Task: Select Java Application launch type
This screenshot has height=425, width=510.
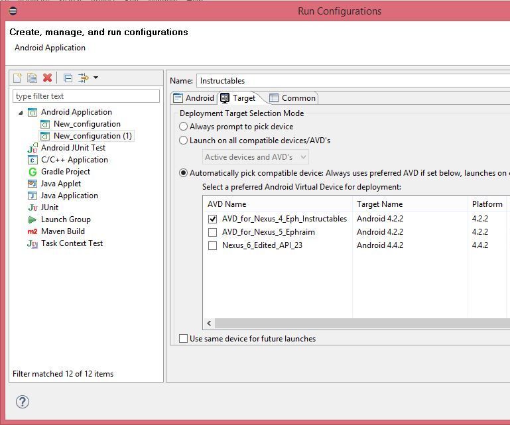Action: [69, 196]
